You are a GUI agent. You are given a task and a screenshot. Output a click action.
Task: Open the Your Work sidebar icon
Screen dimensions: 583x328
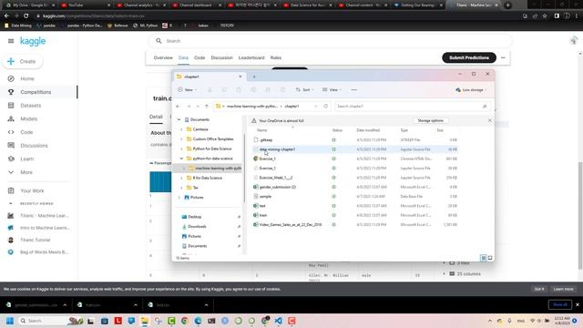tap(11, 190)
